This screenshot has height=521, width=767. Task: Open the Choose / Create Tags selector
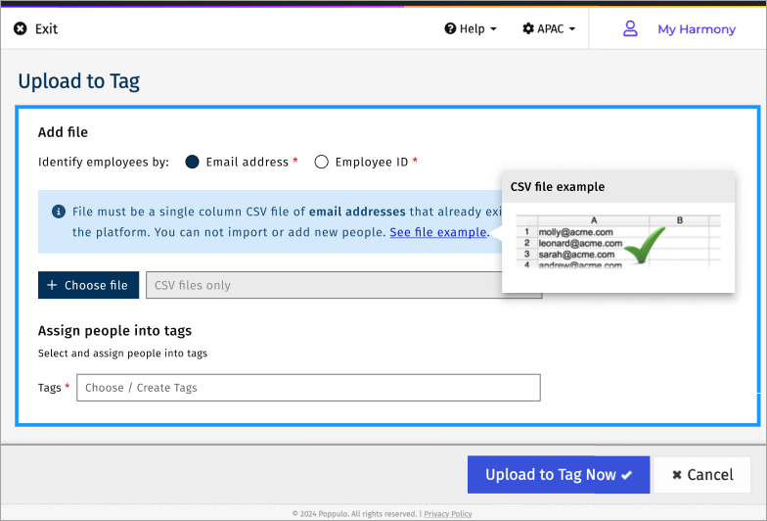click(308, 388)
